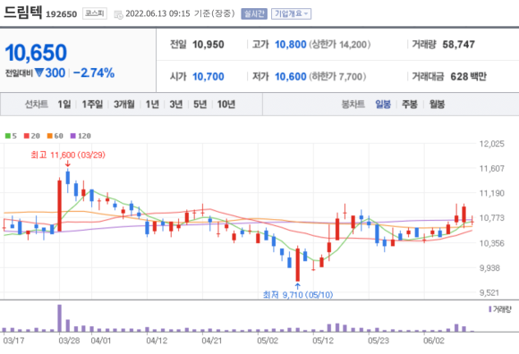The height and width of the screenshot is (354, 519).
Task: Toggle the 실시간 real-time button
Action: click(254, 14)
